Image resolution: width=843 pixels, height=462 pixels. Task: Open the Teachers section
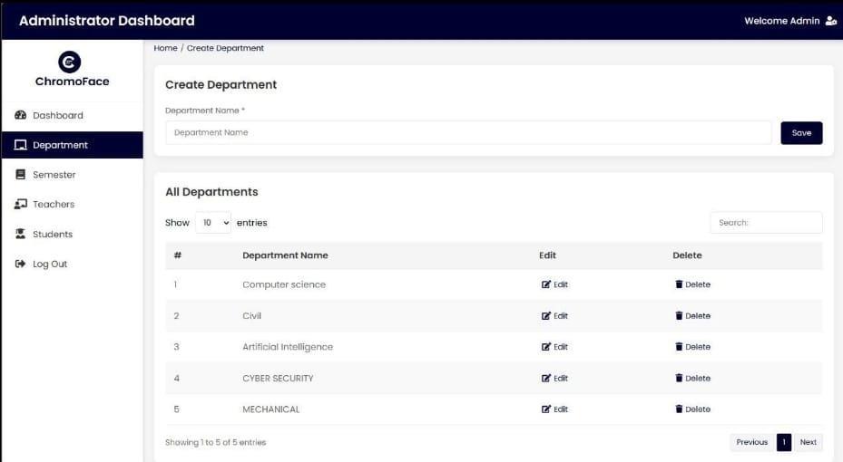pos(73,204)
